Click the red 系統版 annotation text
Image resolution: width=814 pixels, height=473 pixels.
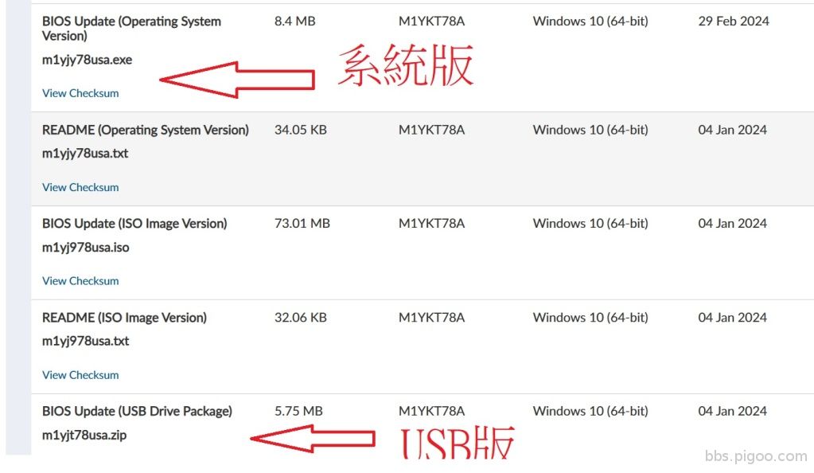coord(406,65)
